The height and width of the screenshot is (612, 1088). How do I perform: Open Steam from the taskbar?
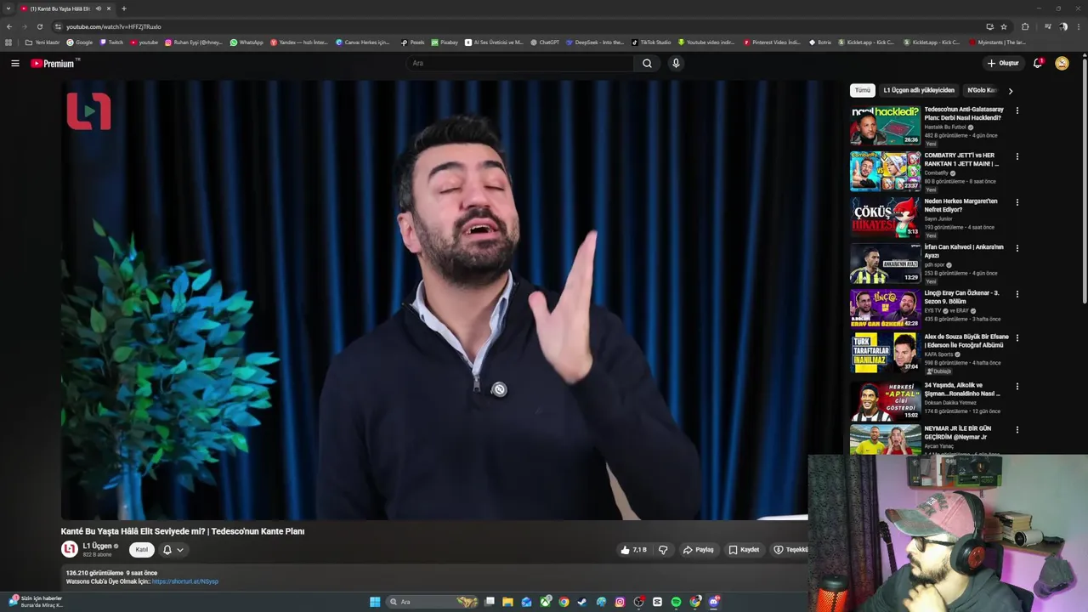tap(582, 602)
